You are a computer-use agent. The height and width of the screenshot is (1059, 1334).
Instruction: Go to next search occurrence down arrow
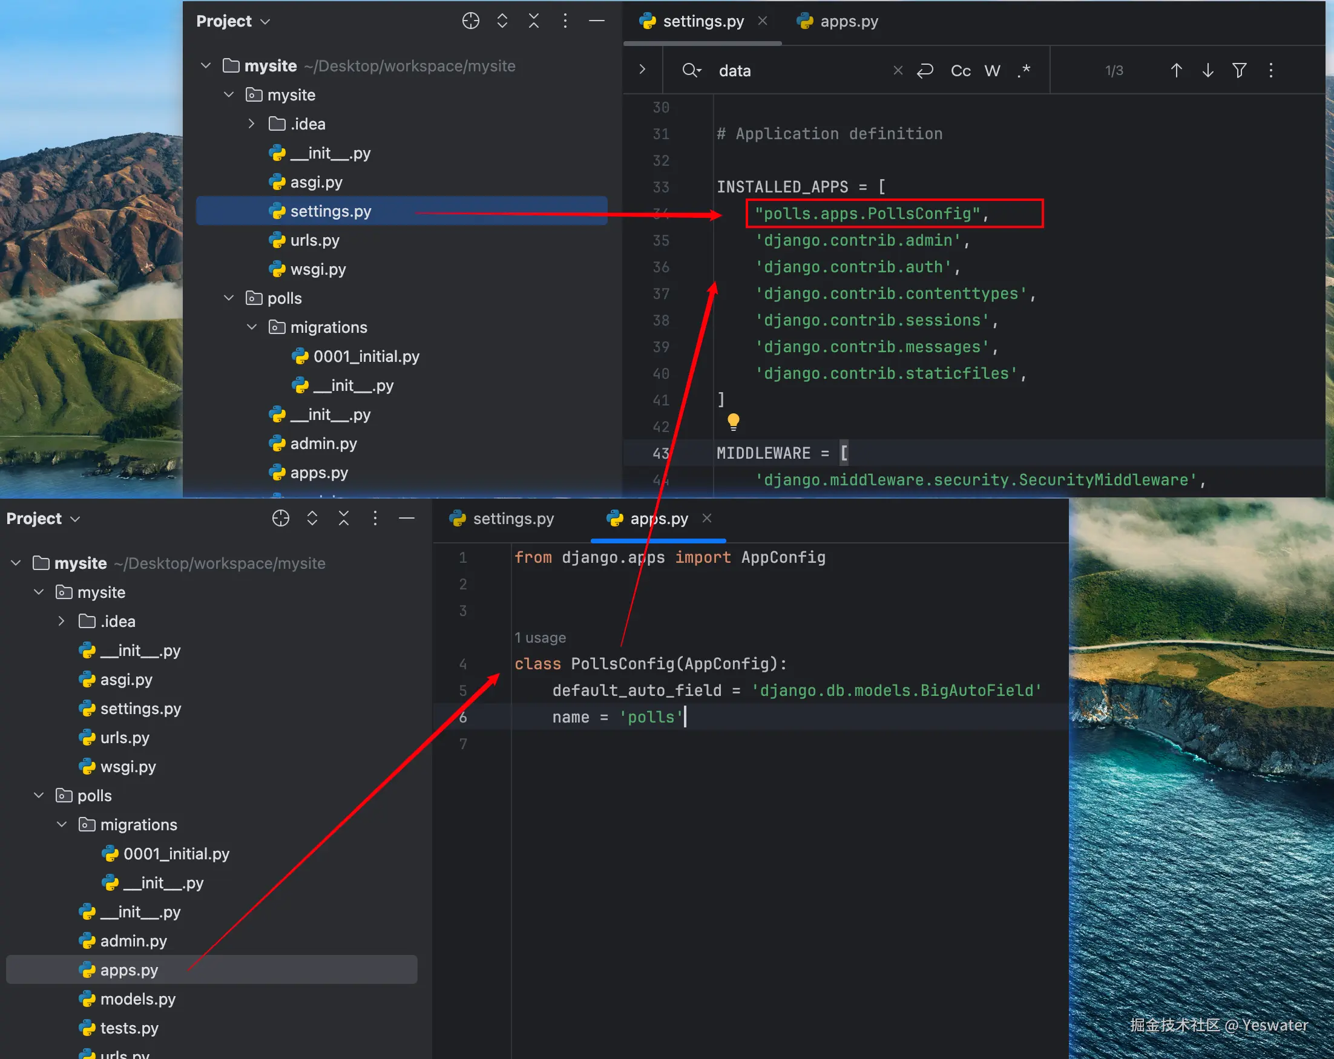(1207, 71)
